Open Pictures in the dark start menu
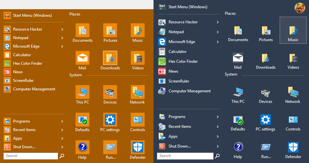309x163 pixels. click(266, 34)
